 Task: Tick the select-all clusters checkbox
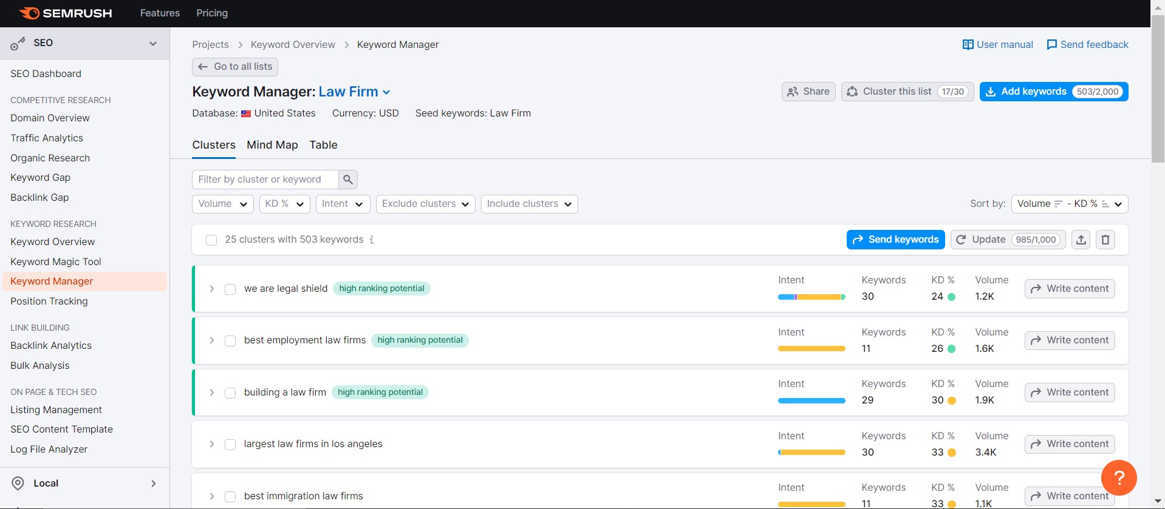(211, 240)
